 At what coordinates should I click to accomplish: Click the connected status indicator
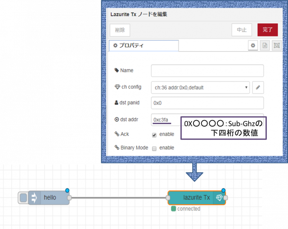coord(173,209)
